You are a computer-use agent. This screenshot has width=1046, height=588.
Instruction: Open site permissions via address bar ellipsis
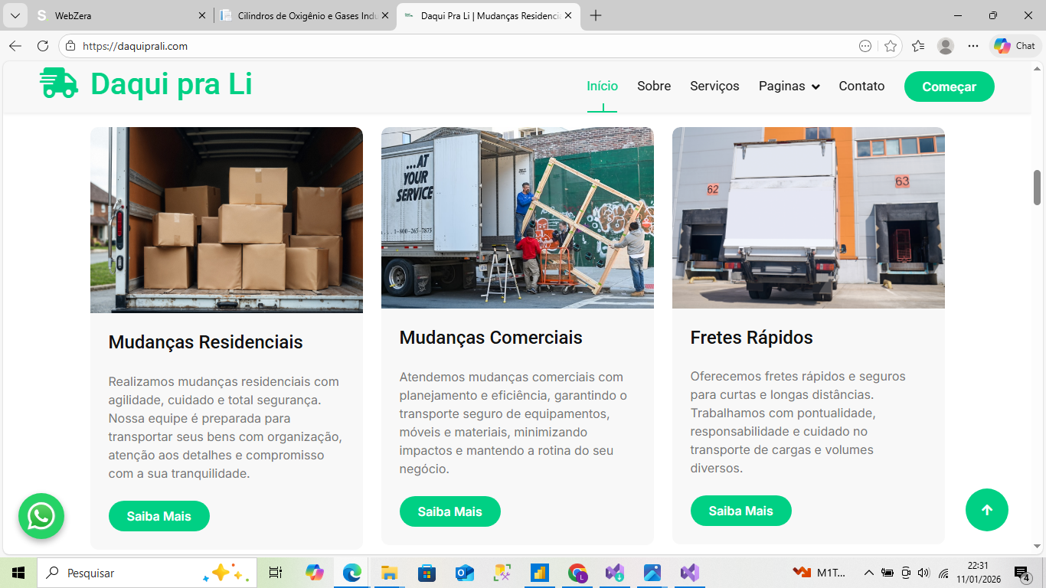click(864, 46)
